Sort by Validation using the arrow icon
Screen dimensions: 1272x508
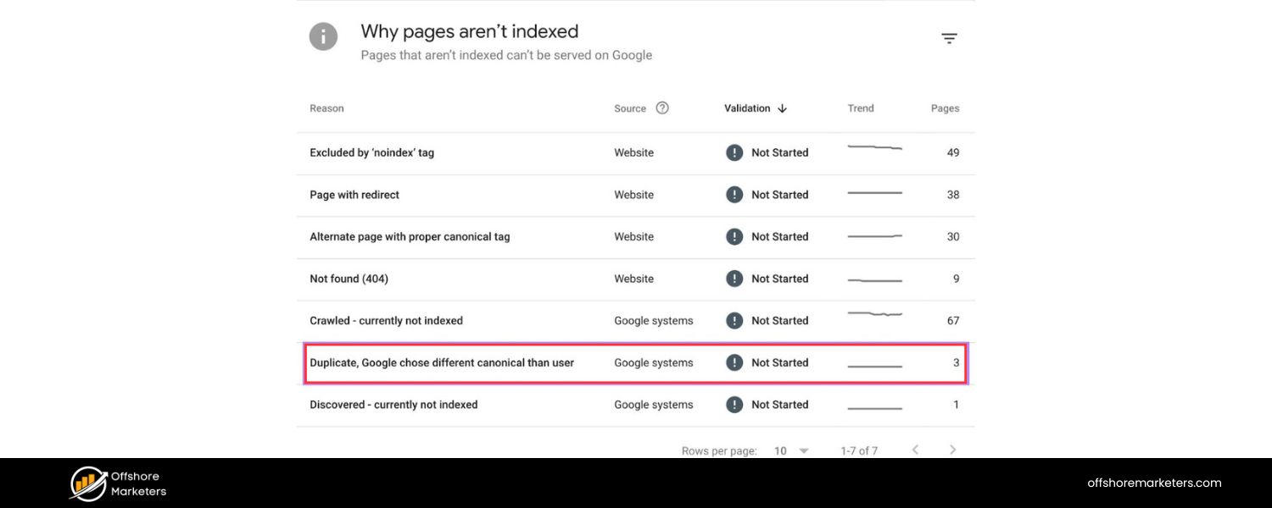(x=783, y=108)
